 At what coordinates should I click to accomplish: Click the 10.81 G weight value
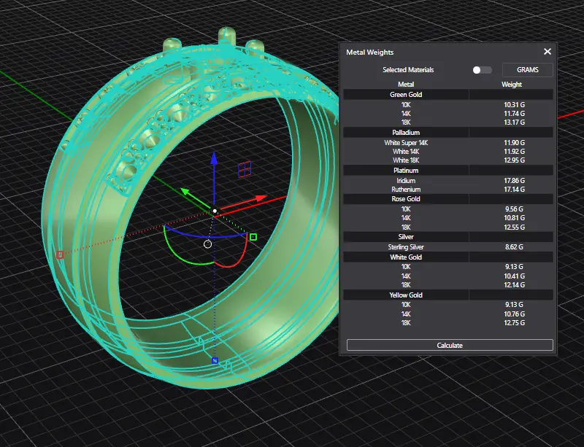(x=514, y=218)
